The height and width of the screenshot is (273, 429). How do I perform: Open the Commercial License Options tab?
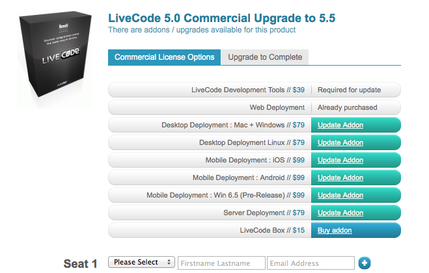[164, 57]
